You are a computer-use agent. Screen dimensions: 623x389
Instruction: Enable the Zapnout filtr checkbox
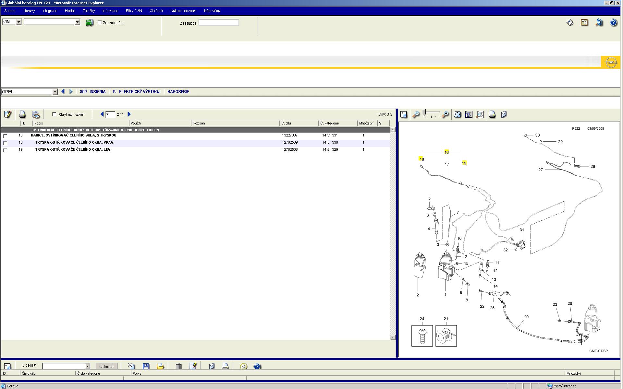click(100, 23)
